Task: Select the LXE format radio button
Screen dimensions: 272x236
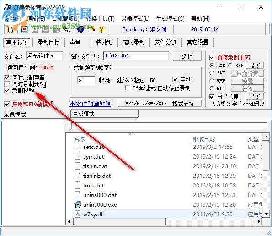Action: point(212,66)
